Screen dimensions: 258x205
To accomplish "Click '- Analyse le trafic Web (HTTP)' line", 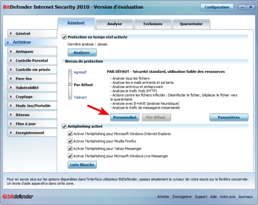I will [x=133, y=91].
